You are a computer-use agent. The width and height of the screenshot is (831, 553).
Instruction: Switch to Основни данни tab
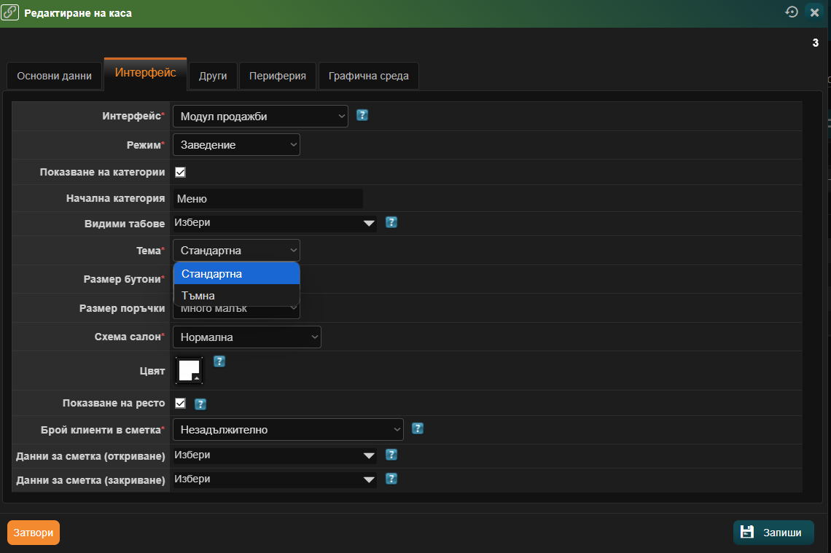tap(54, 76)
